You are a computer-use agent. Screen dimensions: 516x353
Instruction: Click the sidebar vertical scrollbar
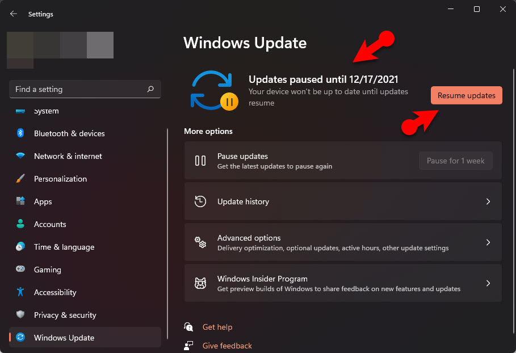pos(167,234)
